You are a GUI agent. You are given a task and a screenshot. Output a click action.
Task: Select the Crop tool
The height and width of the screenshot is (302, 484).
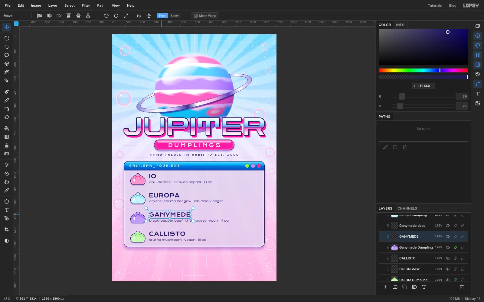7,230
